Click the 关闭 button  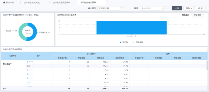coord(200,8)
